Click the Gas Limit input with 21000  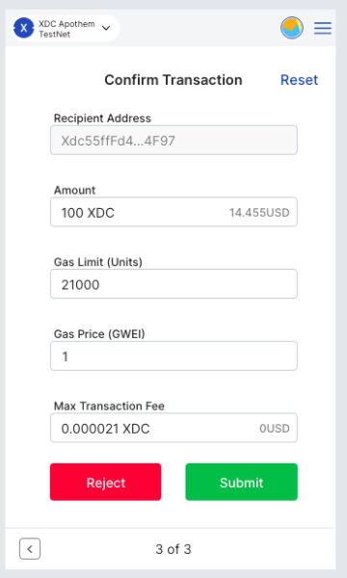pos(173,284)
